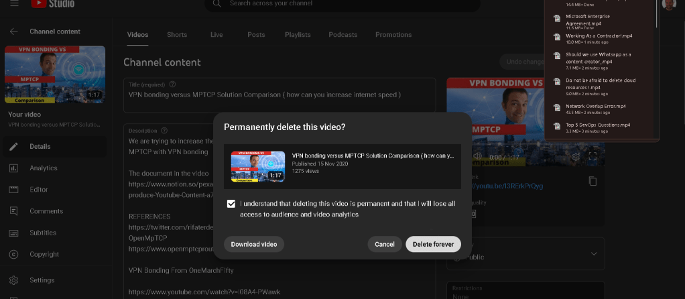Switch to the Promotions tab
Screen dimensions: 685x299
(393, 35)
